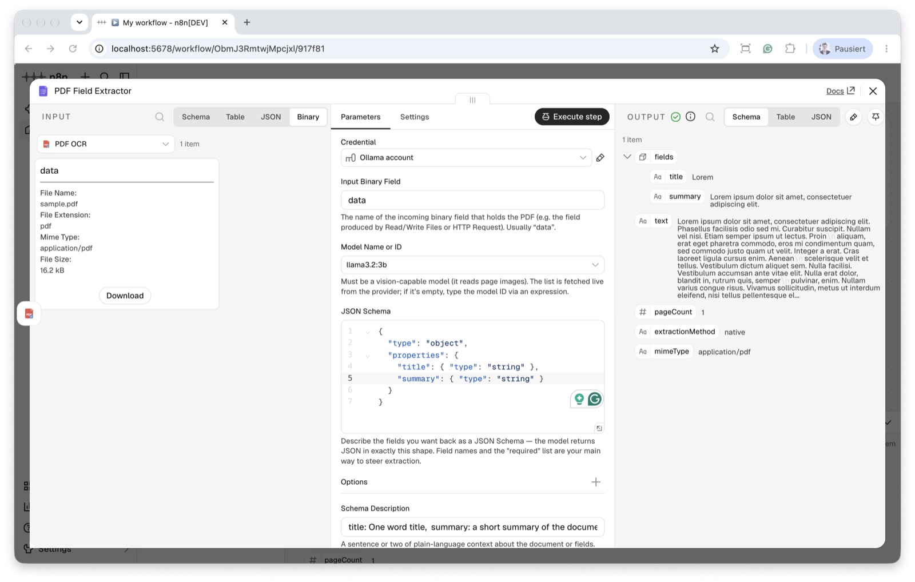Click the plus icon to add Options
Screen dimensions: 915x582
click(596, 482)
